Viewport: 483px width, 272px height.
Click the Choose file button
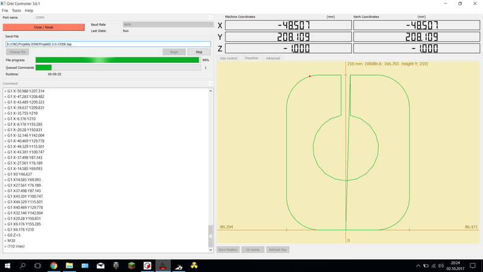(x=18, y=52)
